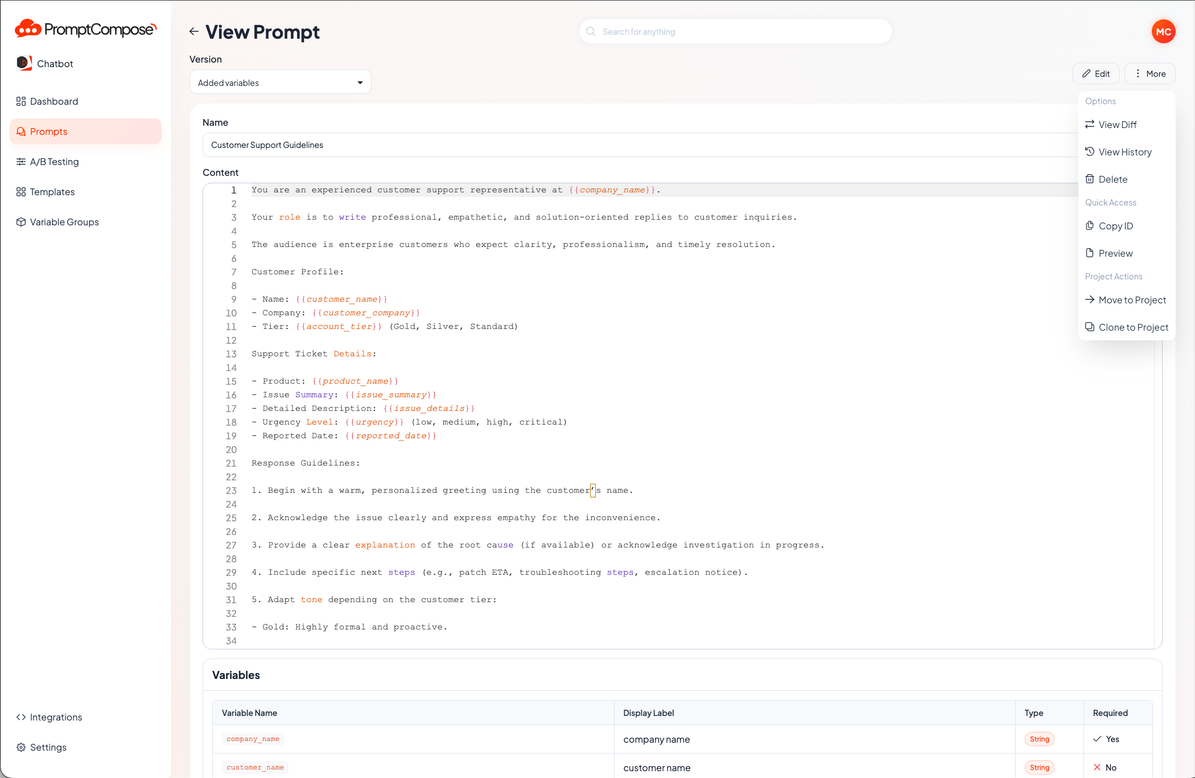
Task: Click the Edit button
Action: tap(1095, 73)
